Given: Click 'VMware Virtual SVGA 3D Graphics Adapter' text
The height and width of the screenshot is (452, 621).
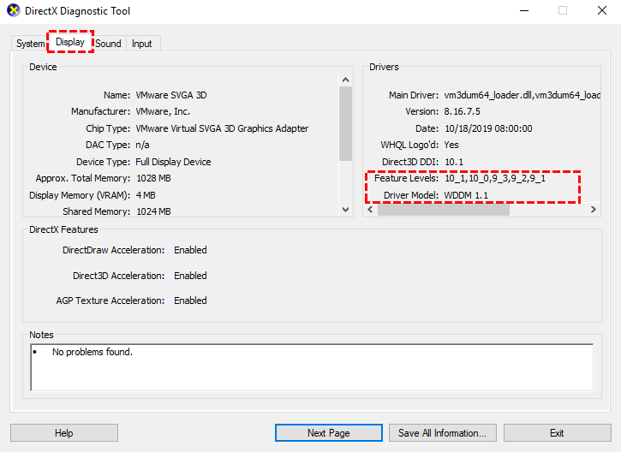Looking at the screenshot, I should pyautogui.click(x=222, y=128).
